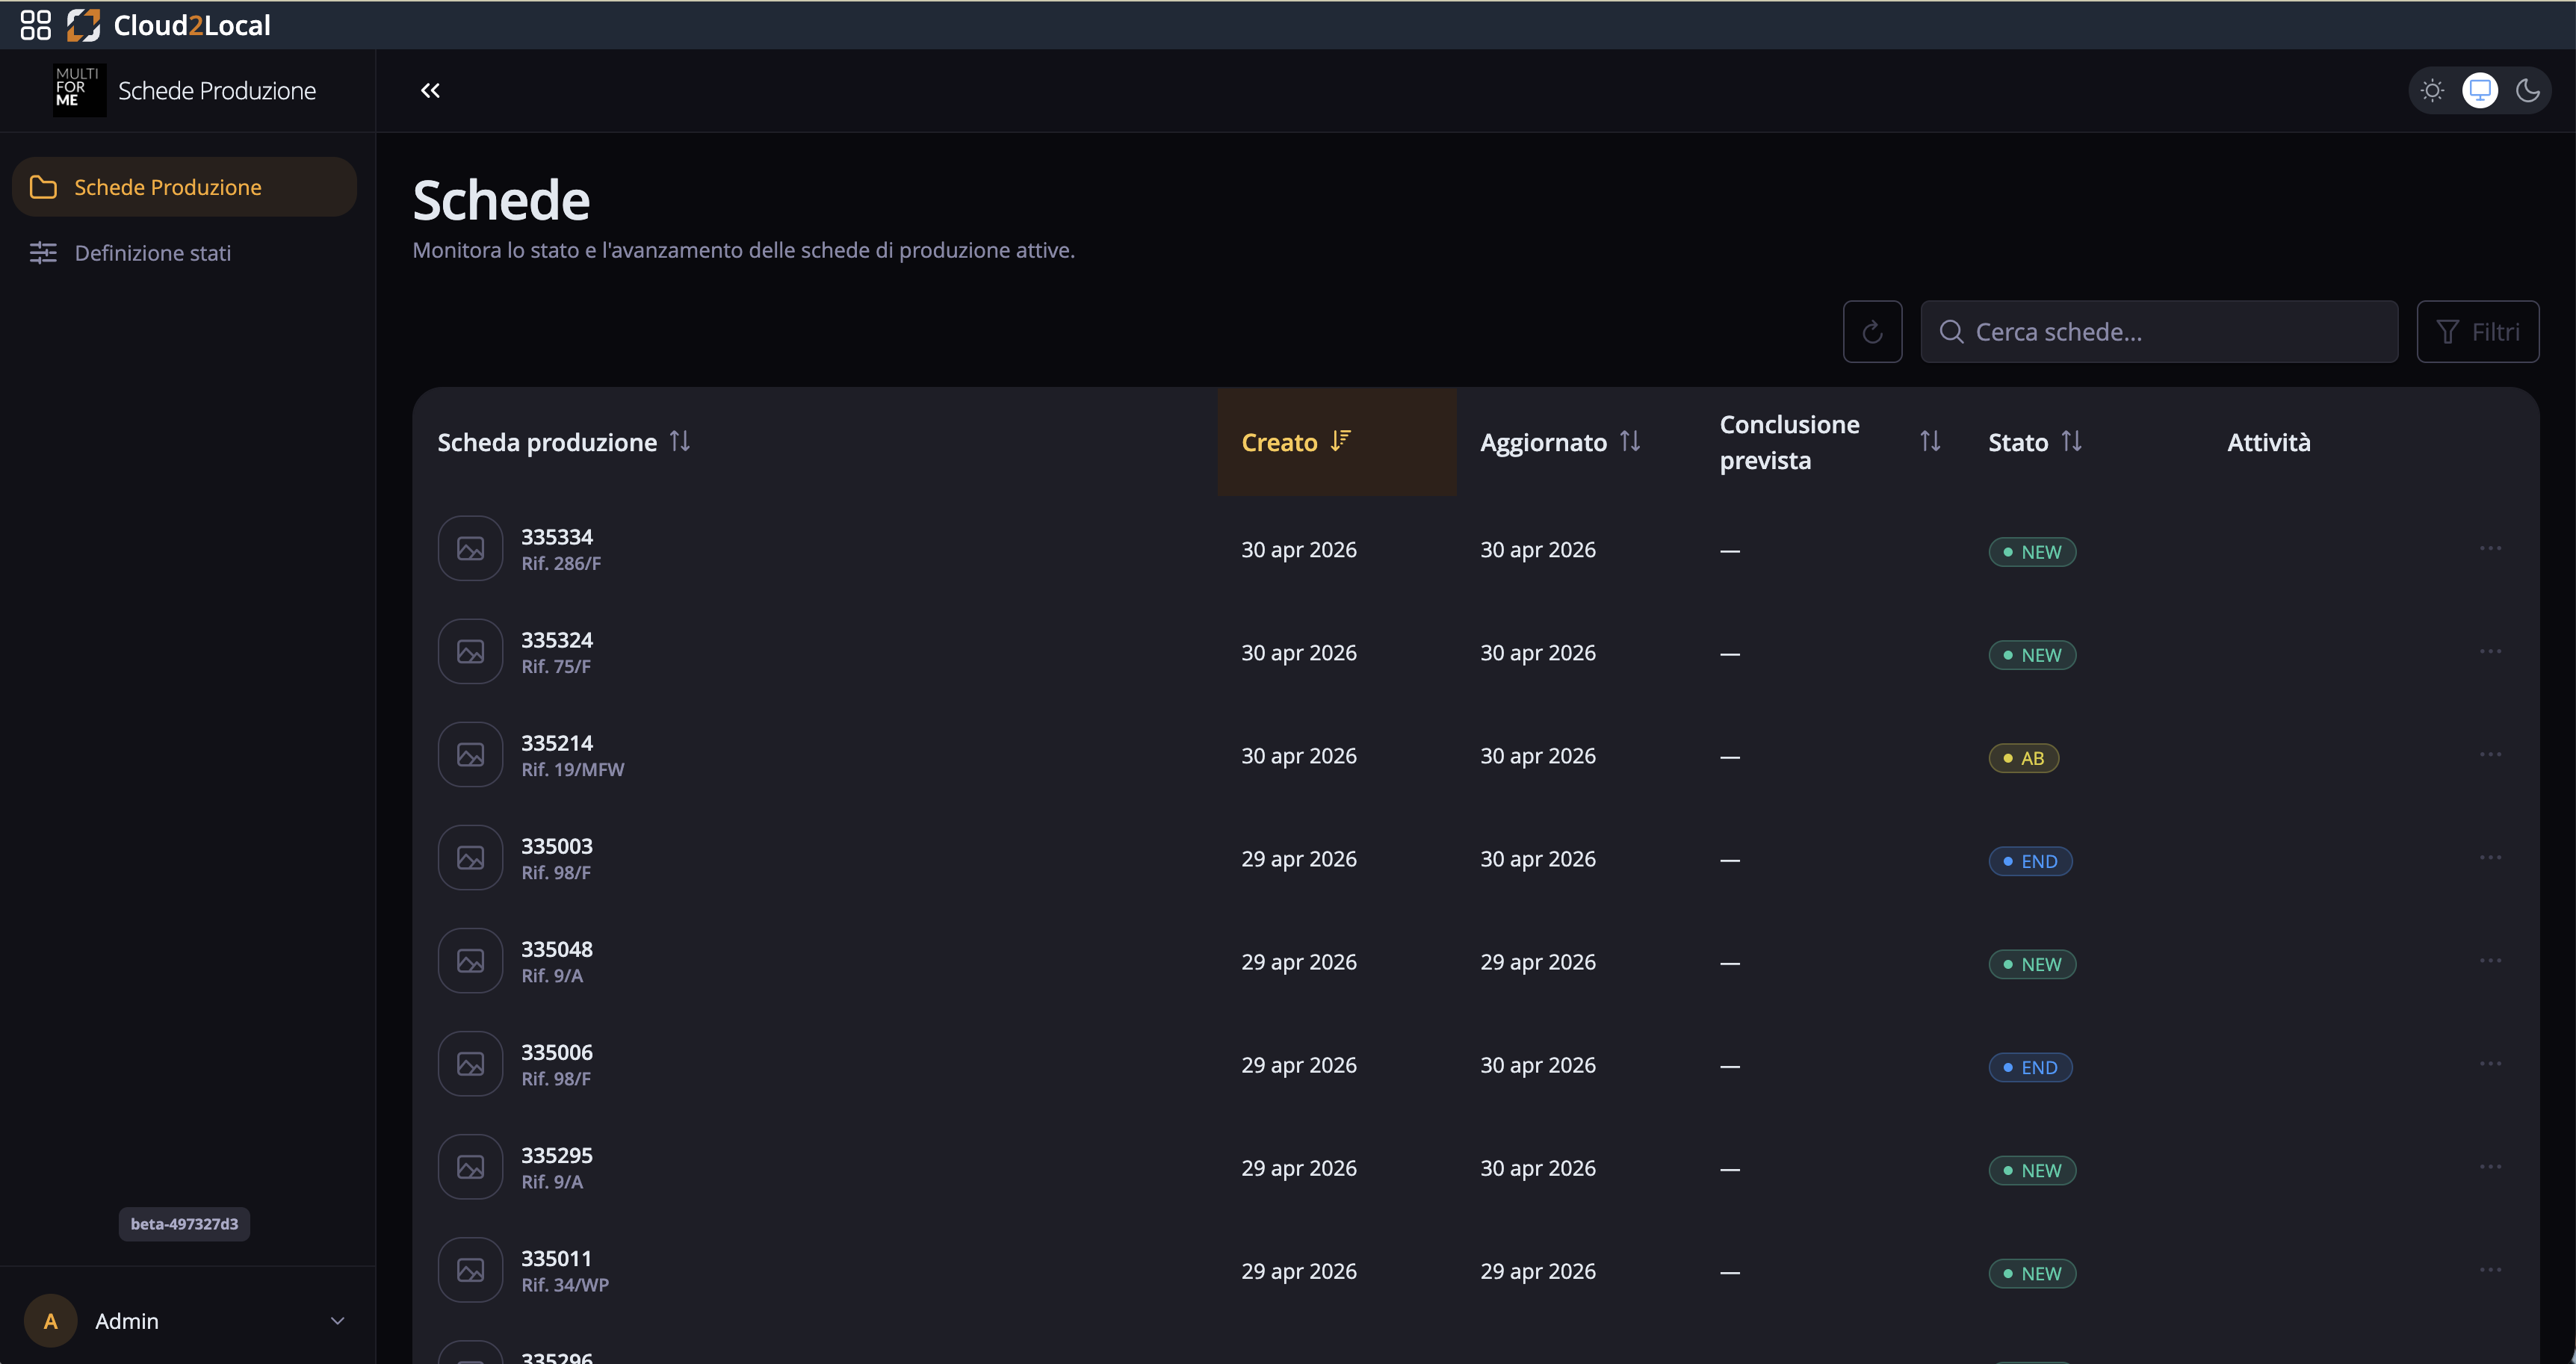2576x1364 pixels.
Task: Sort by Aggiornato column
Action: point(1560,442)
